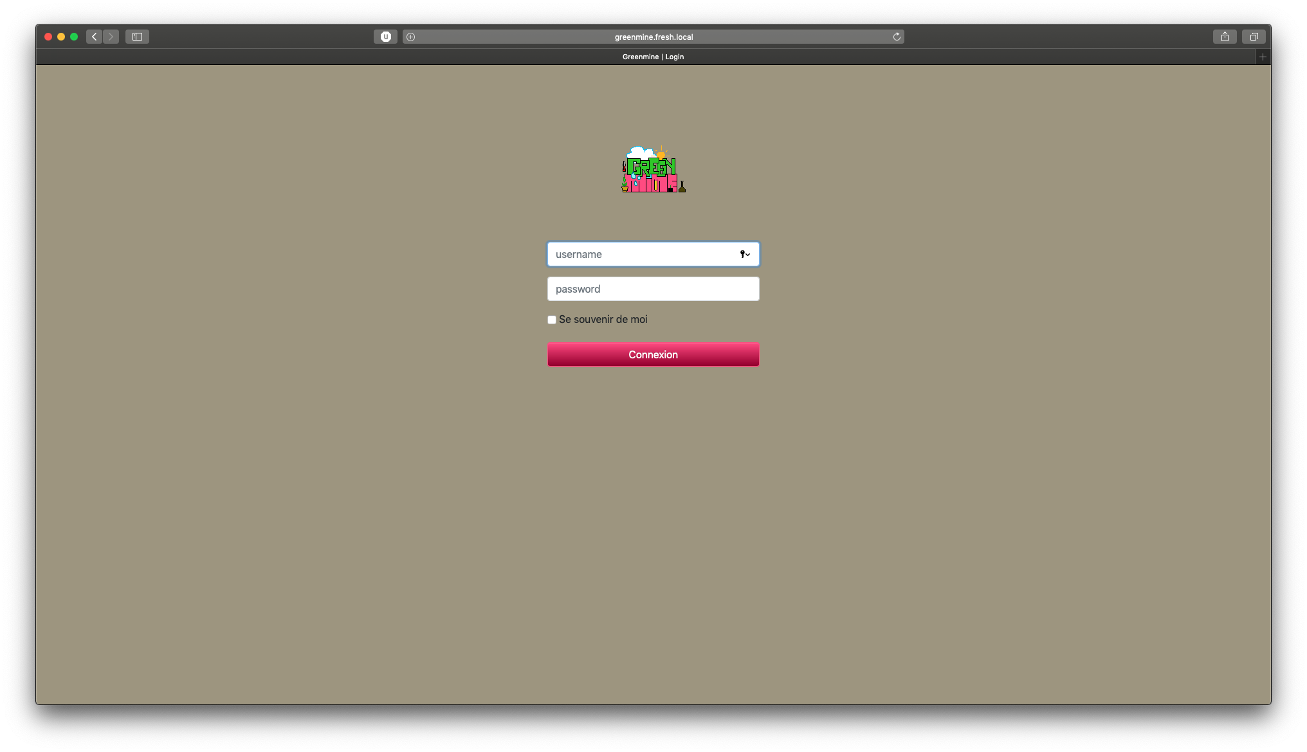Toggle the Se souvenir de moi checkbox
This screenshot has height=752, width=1307.
pos(551,320)
